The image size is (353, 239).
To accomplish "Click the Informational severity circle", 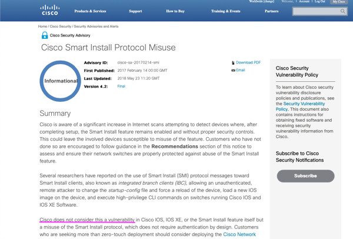I will [60, 81].
